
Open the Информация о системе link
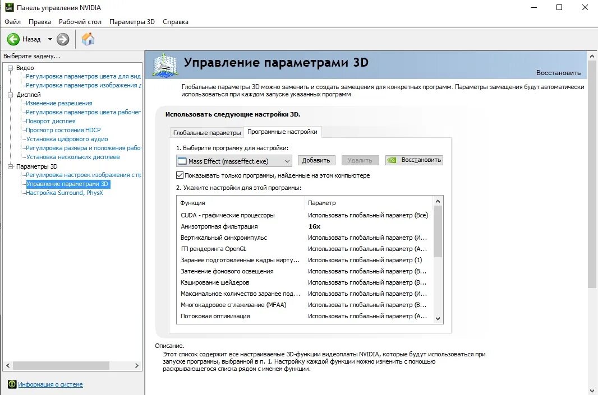pos(50,384)
